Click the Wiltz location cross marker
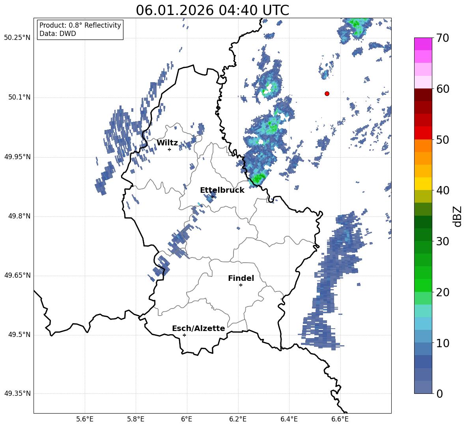This screenshot has width=467, height=427. point(170,149)
